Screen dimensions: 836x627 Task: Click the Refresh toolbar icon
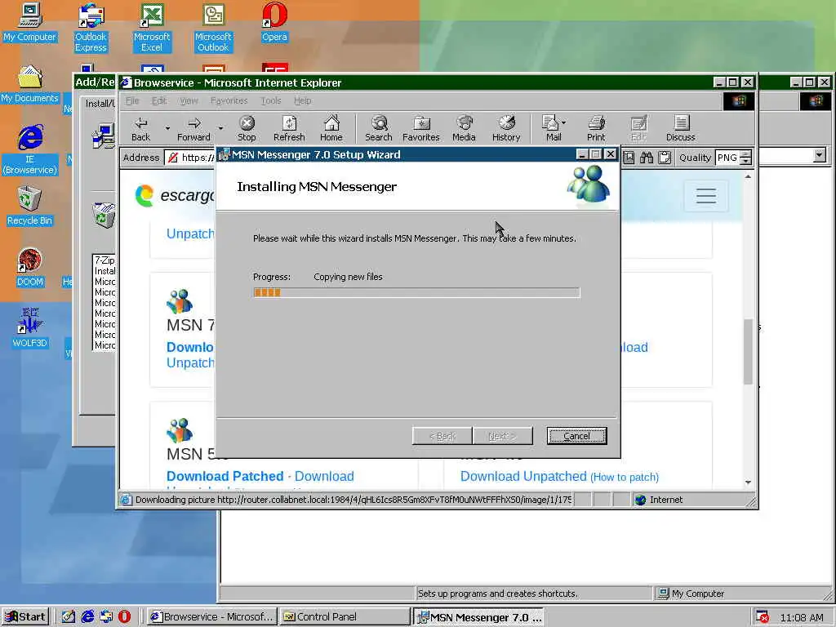[x=289, y=129]
